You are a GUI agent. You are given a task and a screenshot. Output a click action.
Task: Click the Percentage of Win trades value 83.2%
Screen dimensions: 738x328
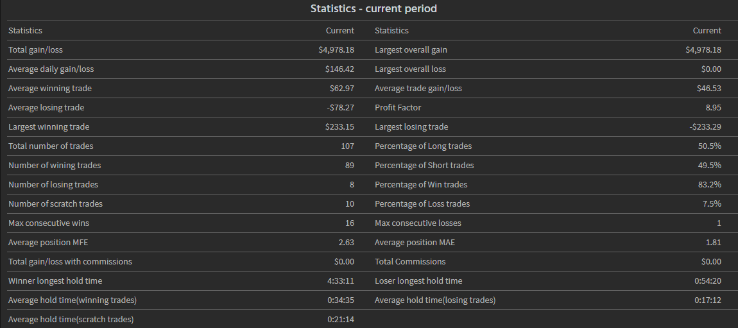click(x=709, y=184)
